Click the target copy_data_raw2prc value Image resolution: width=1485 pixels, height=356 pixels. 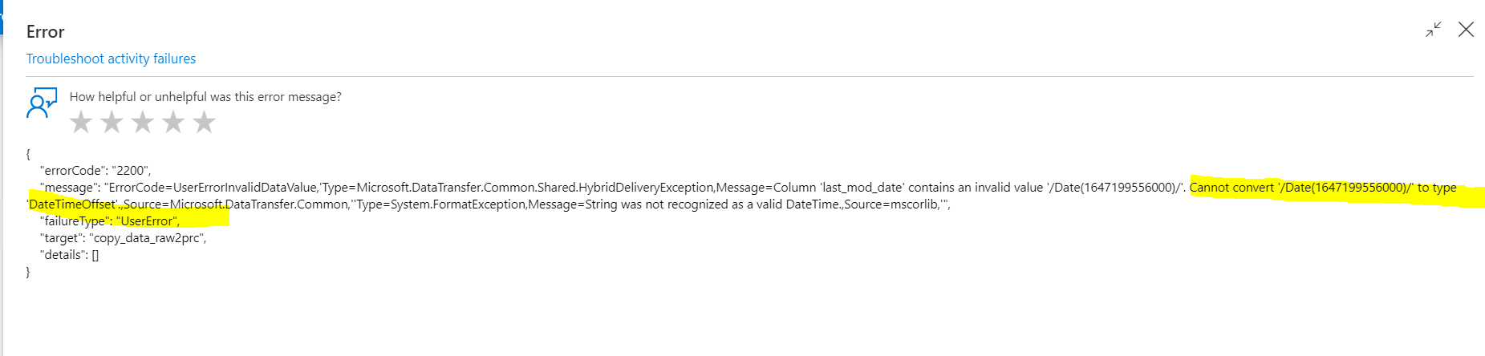148,238
